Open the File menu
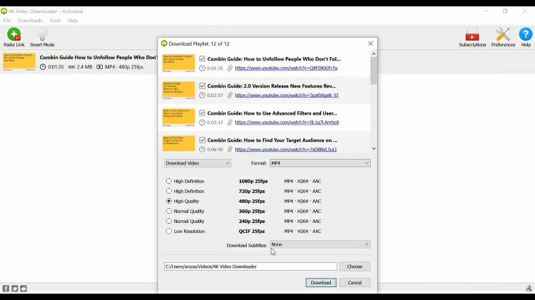Viewport: 535px width, 300px height. tap(7, 21)
